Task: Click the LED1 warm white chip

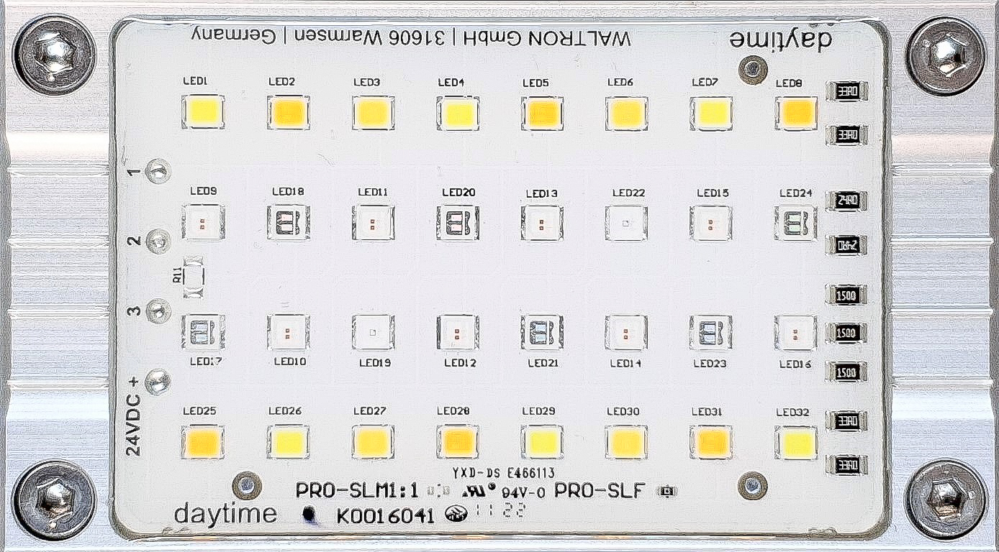Action: 203,111
